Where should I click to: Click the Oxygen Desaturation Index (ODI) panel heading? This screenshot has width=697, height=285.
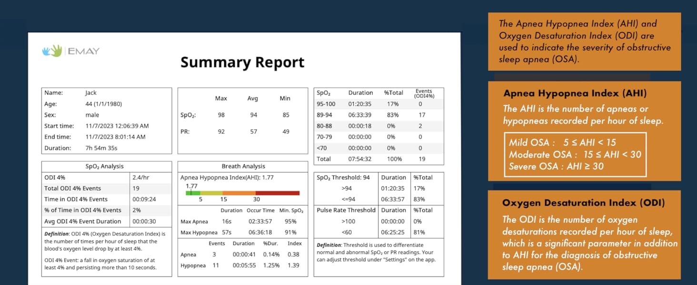(x=583, y=202)
